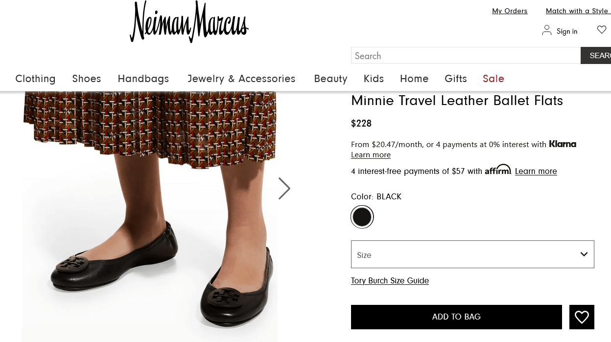
Task: Select the BLACK color swatch
Action: pyautogui.click(x=362, y=217)
